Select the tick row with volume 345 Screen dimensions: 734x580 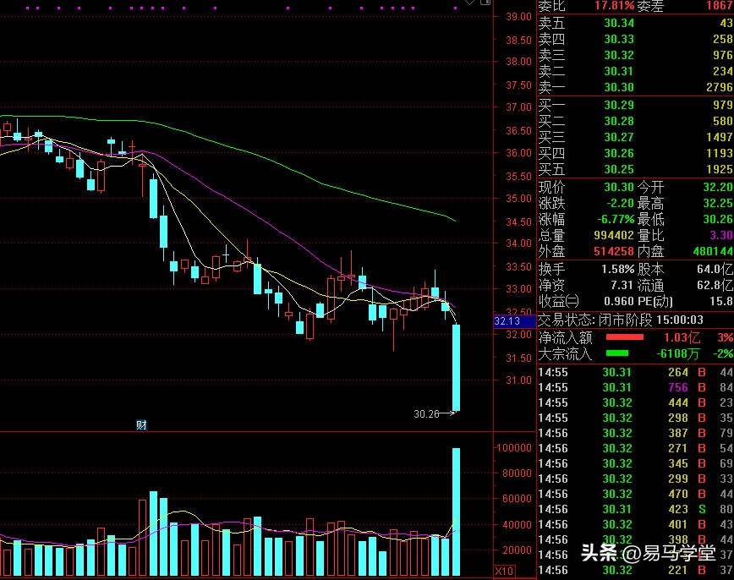tap(635, 463)
